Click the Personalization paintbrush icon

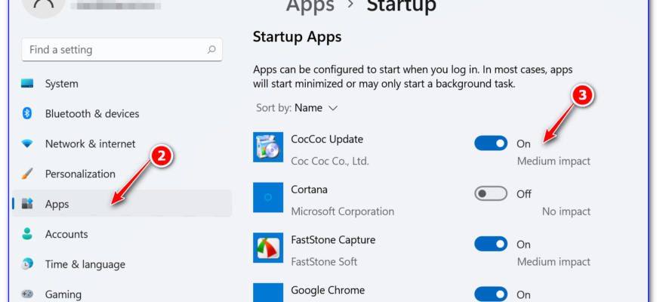tap(27, 174)
